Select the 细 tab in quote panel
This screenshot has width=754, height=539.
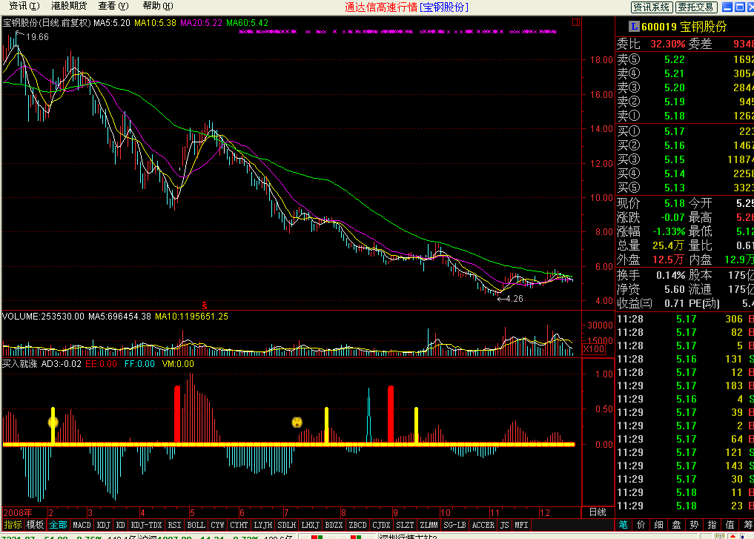point(659,525)
